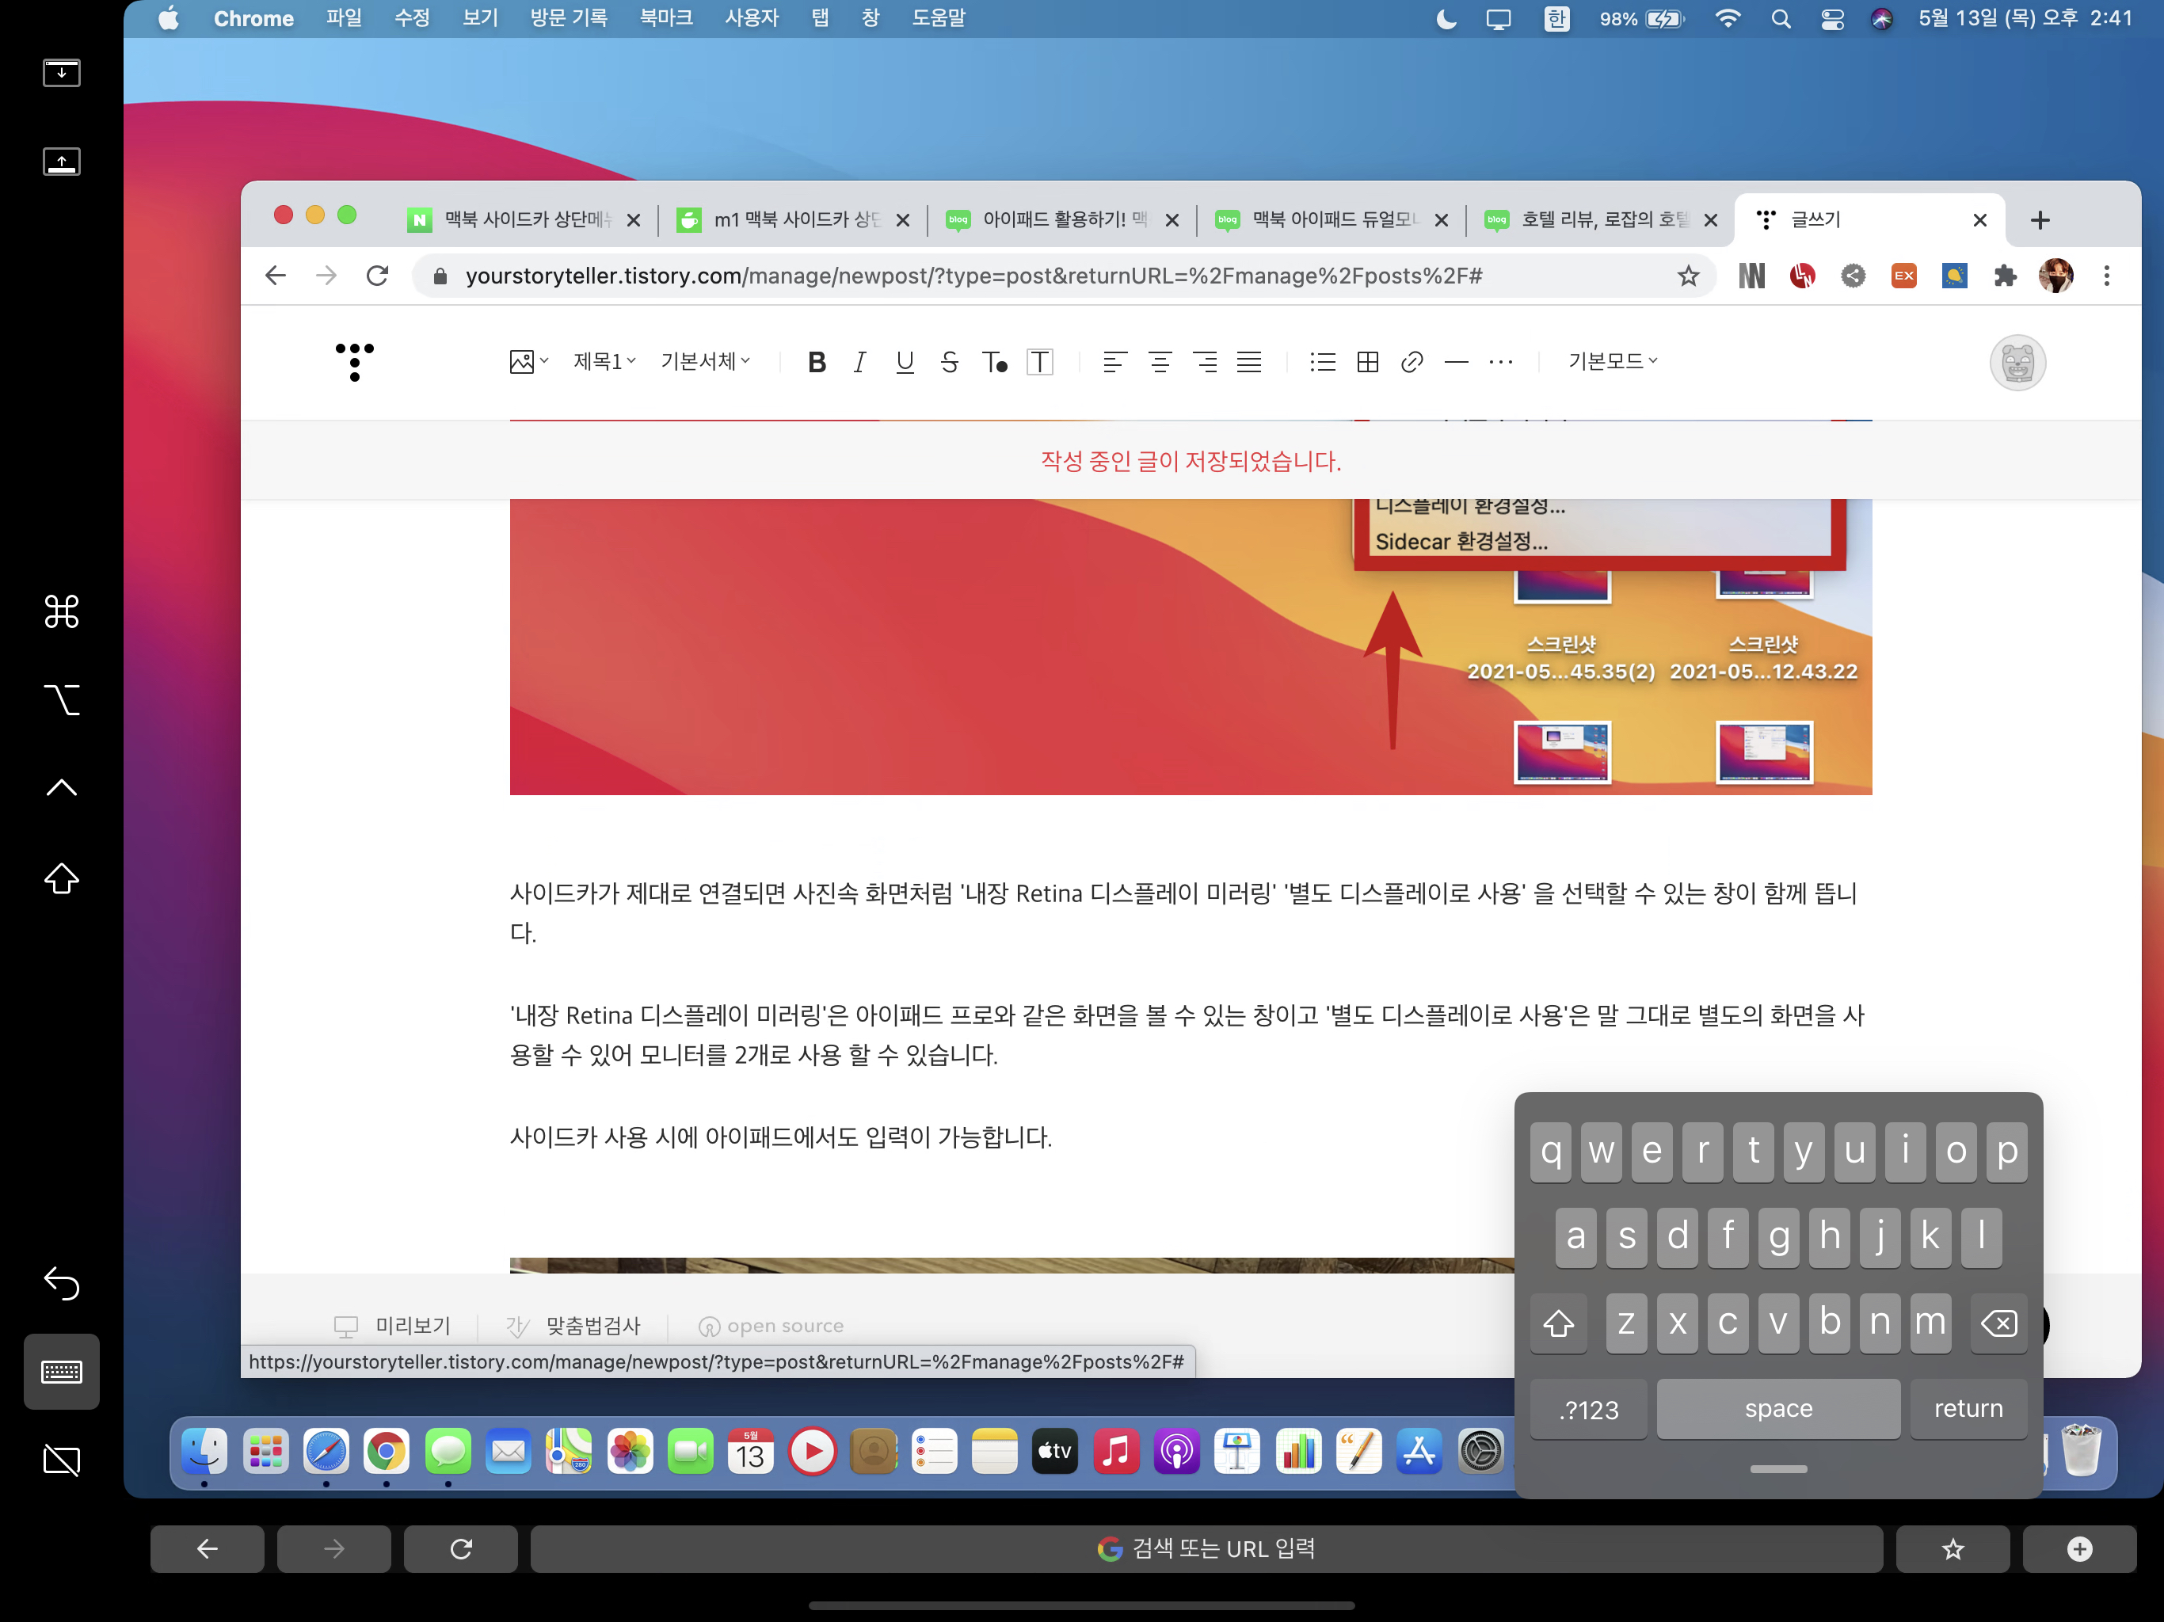The width and height of the screenshot is (2164, 1622).
Task: Insert a bulleted list
Action: [1322, 362]
